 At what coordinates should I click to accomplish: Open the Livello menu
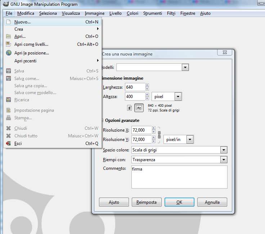click(116, 13)
